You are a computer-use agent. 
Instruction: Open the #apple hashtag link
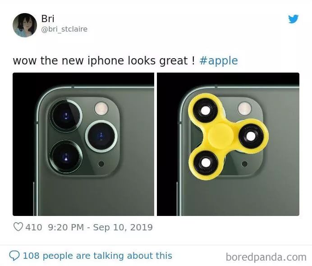pyautogui.click(x=219, y=61)
